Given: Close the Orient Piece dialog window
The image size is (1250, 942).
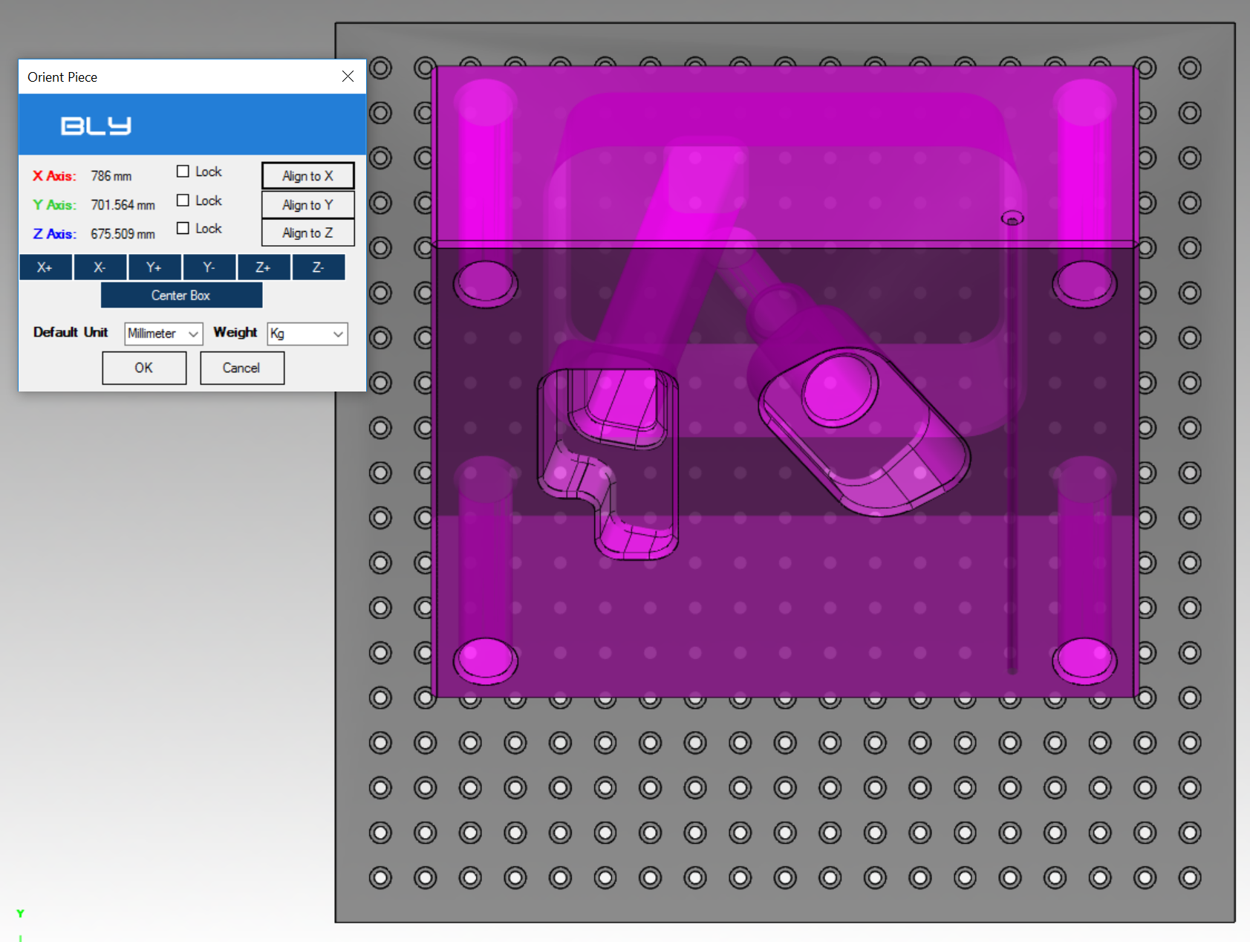Looking at the screenshot, I should 348,77.
